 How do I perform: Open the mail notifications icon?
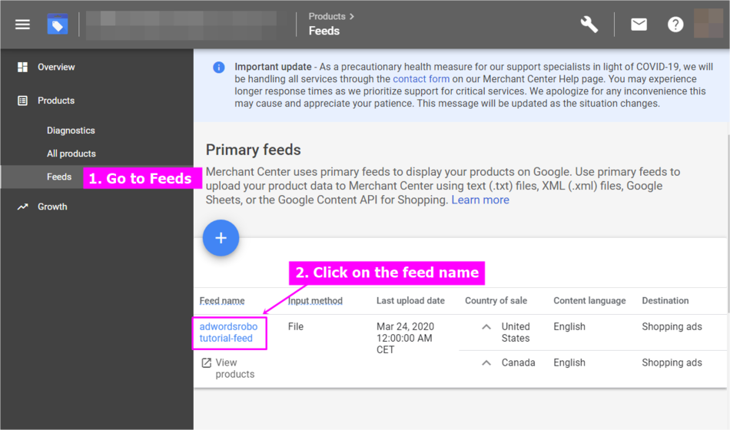(x=639, y=25)
